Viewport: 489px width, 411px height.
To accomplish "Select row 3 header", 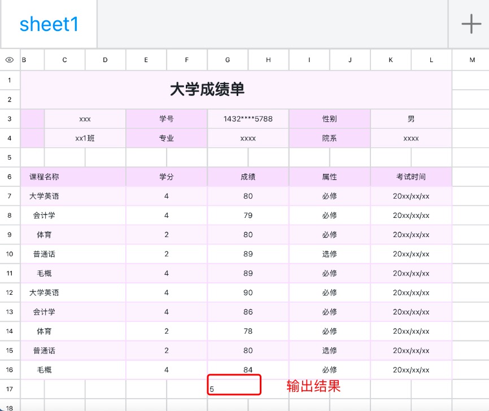I will click(x=10, y=119).
